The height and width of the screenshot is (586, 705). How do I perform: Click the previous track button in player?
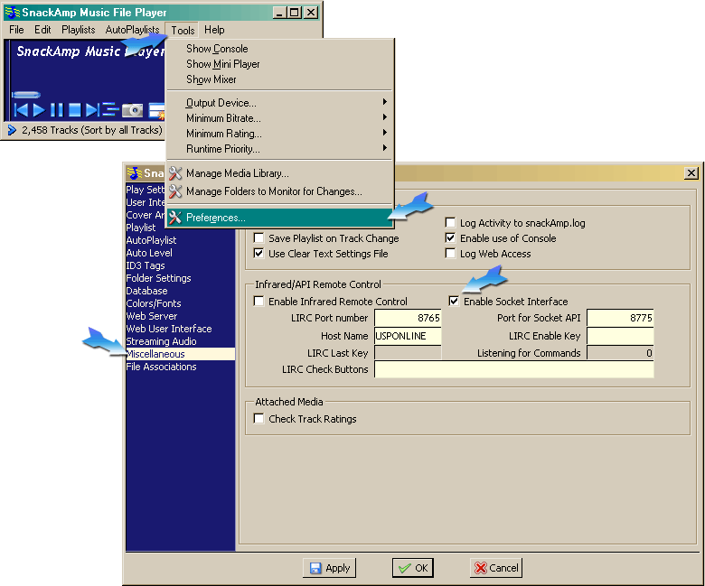click(21, 109)
